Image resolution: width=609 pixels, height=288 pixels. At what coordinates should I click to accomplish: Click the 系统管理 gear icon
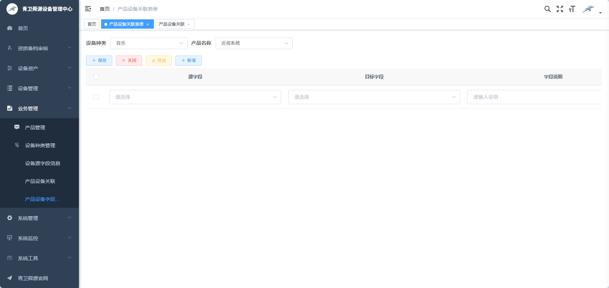coord(10,218)
